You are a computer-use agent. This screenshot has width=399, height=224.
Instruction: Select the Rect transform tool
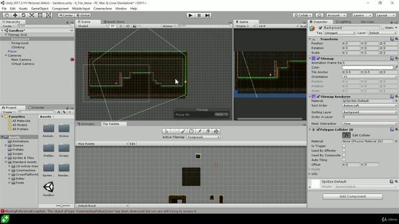coord(40,15)
